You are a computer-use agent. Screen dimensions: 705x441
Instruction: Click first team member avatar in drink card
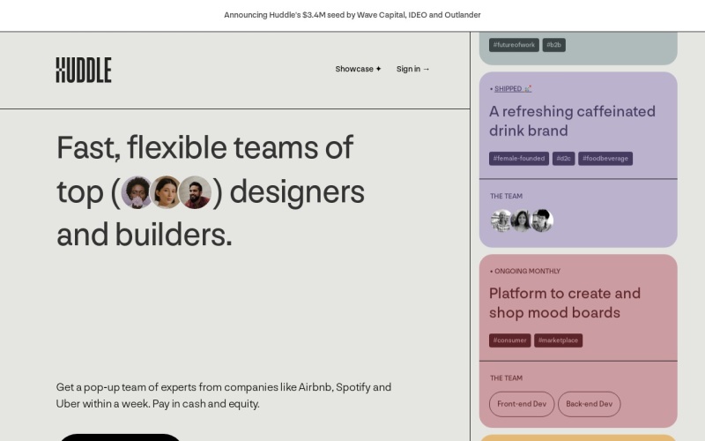click(501, 220)
